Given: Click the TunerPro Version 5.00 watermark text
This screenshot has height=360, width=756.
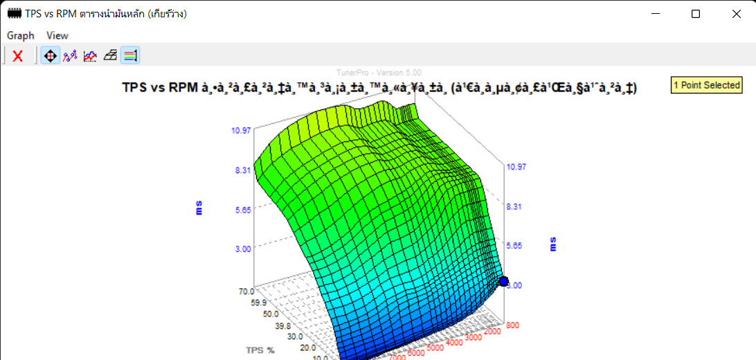Looking at the screenshot, I should [x=378, y=72].
